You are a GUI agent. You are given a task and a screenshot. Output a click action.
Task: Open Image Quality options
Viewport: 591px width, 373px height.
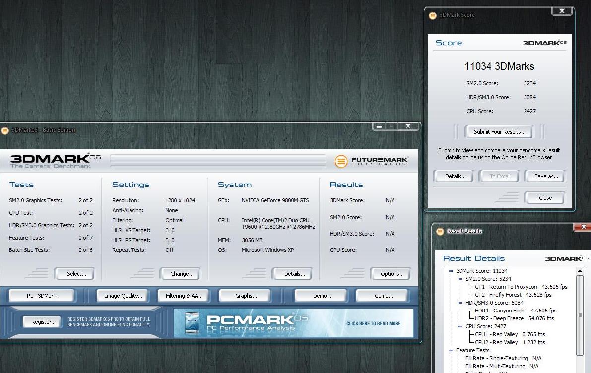pos(123,296)
